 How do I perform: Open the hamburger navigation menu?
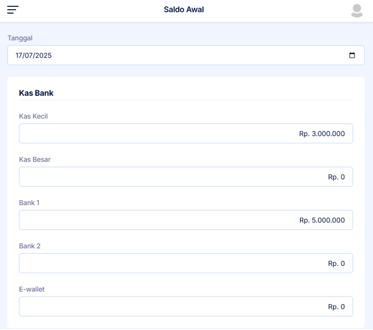click(x=13, y=10)
